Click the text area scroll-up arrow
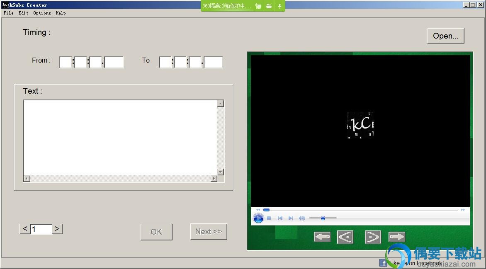 (221, 104)
